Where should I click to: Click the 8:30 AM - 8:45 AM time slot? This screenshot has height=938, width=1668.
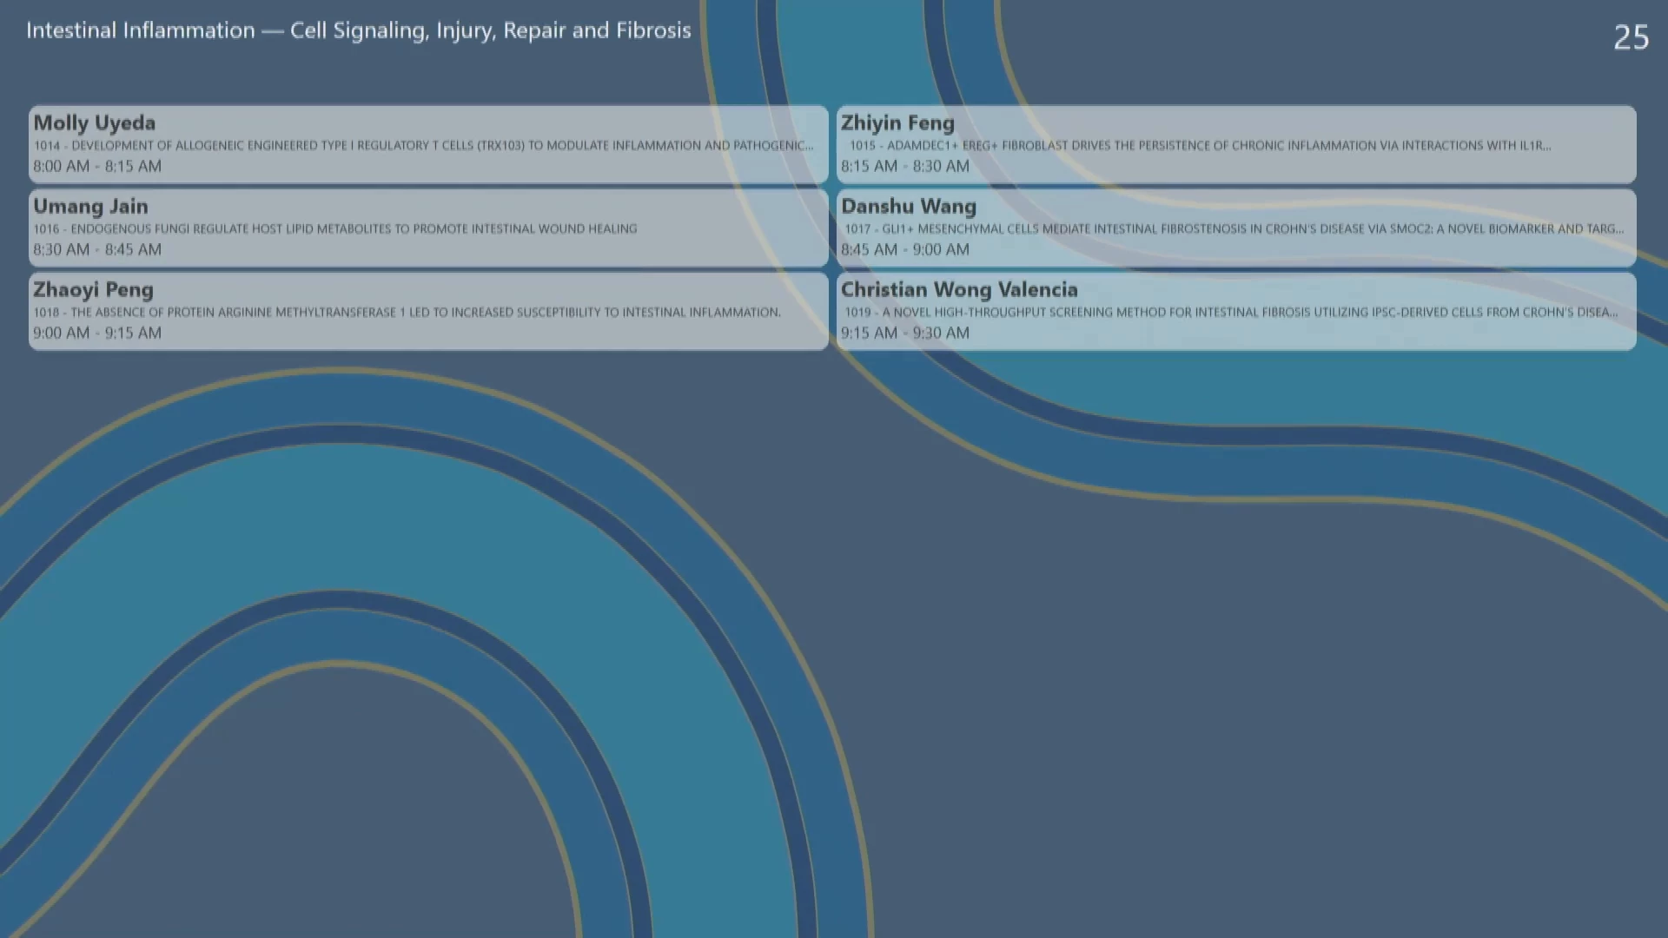[97, 250]
